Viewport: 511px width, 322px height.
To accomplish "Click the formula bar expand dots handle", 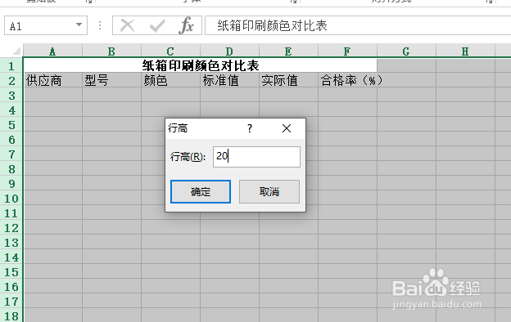I will point(100,25).
